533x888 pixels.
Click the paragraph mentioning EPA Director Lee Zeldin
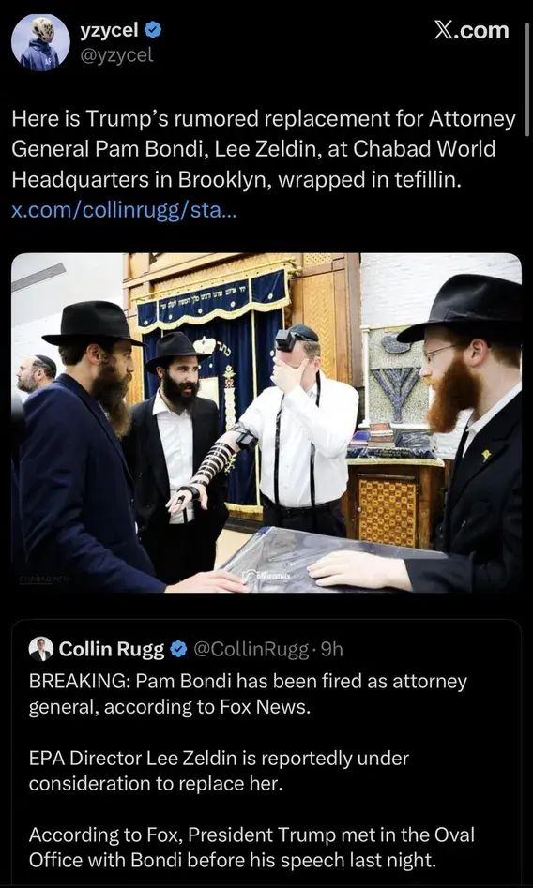[219, 771]
